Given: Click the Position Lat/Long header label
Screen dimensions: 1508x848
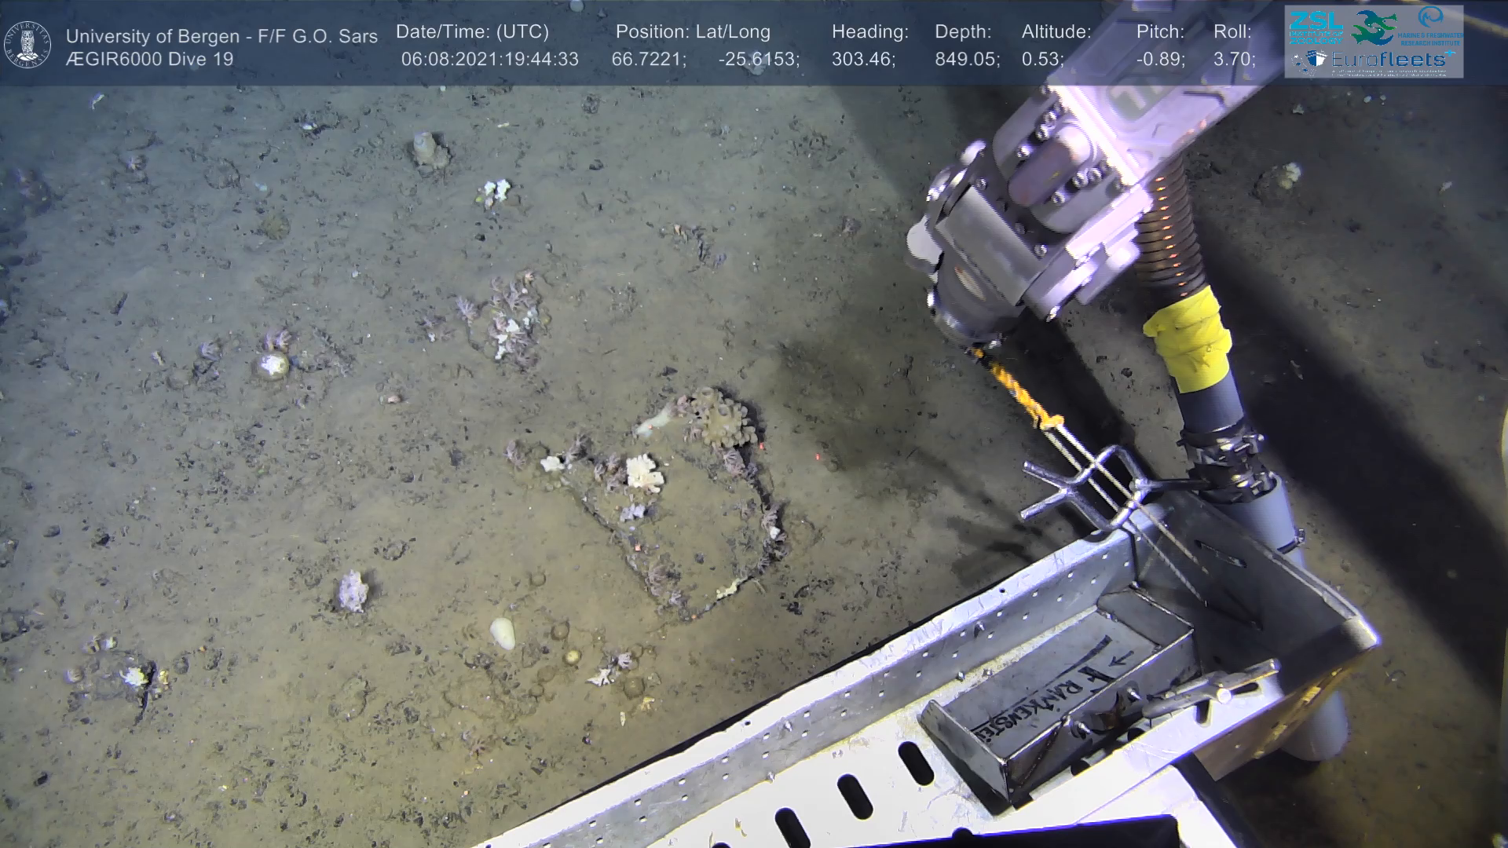Looking at the screenshot, I should pos(693,32).
